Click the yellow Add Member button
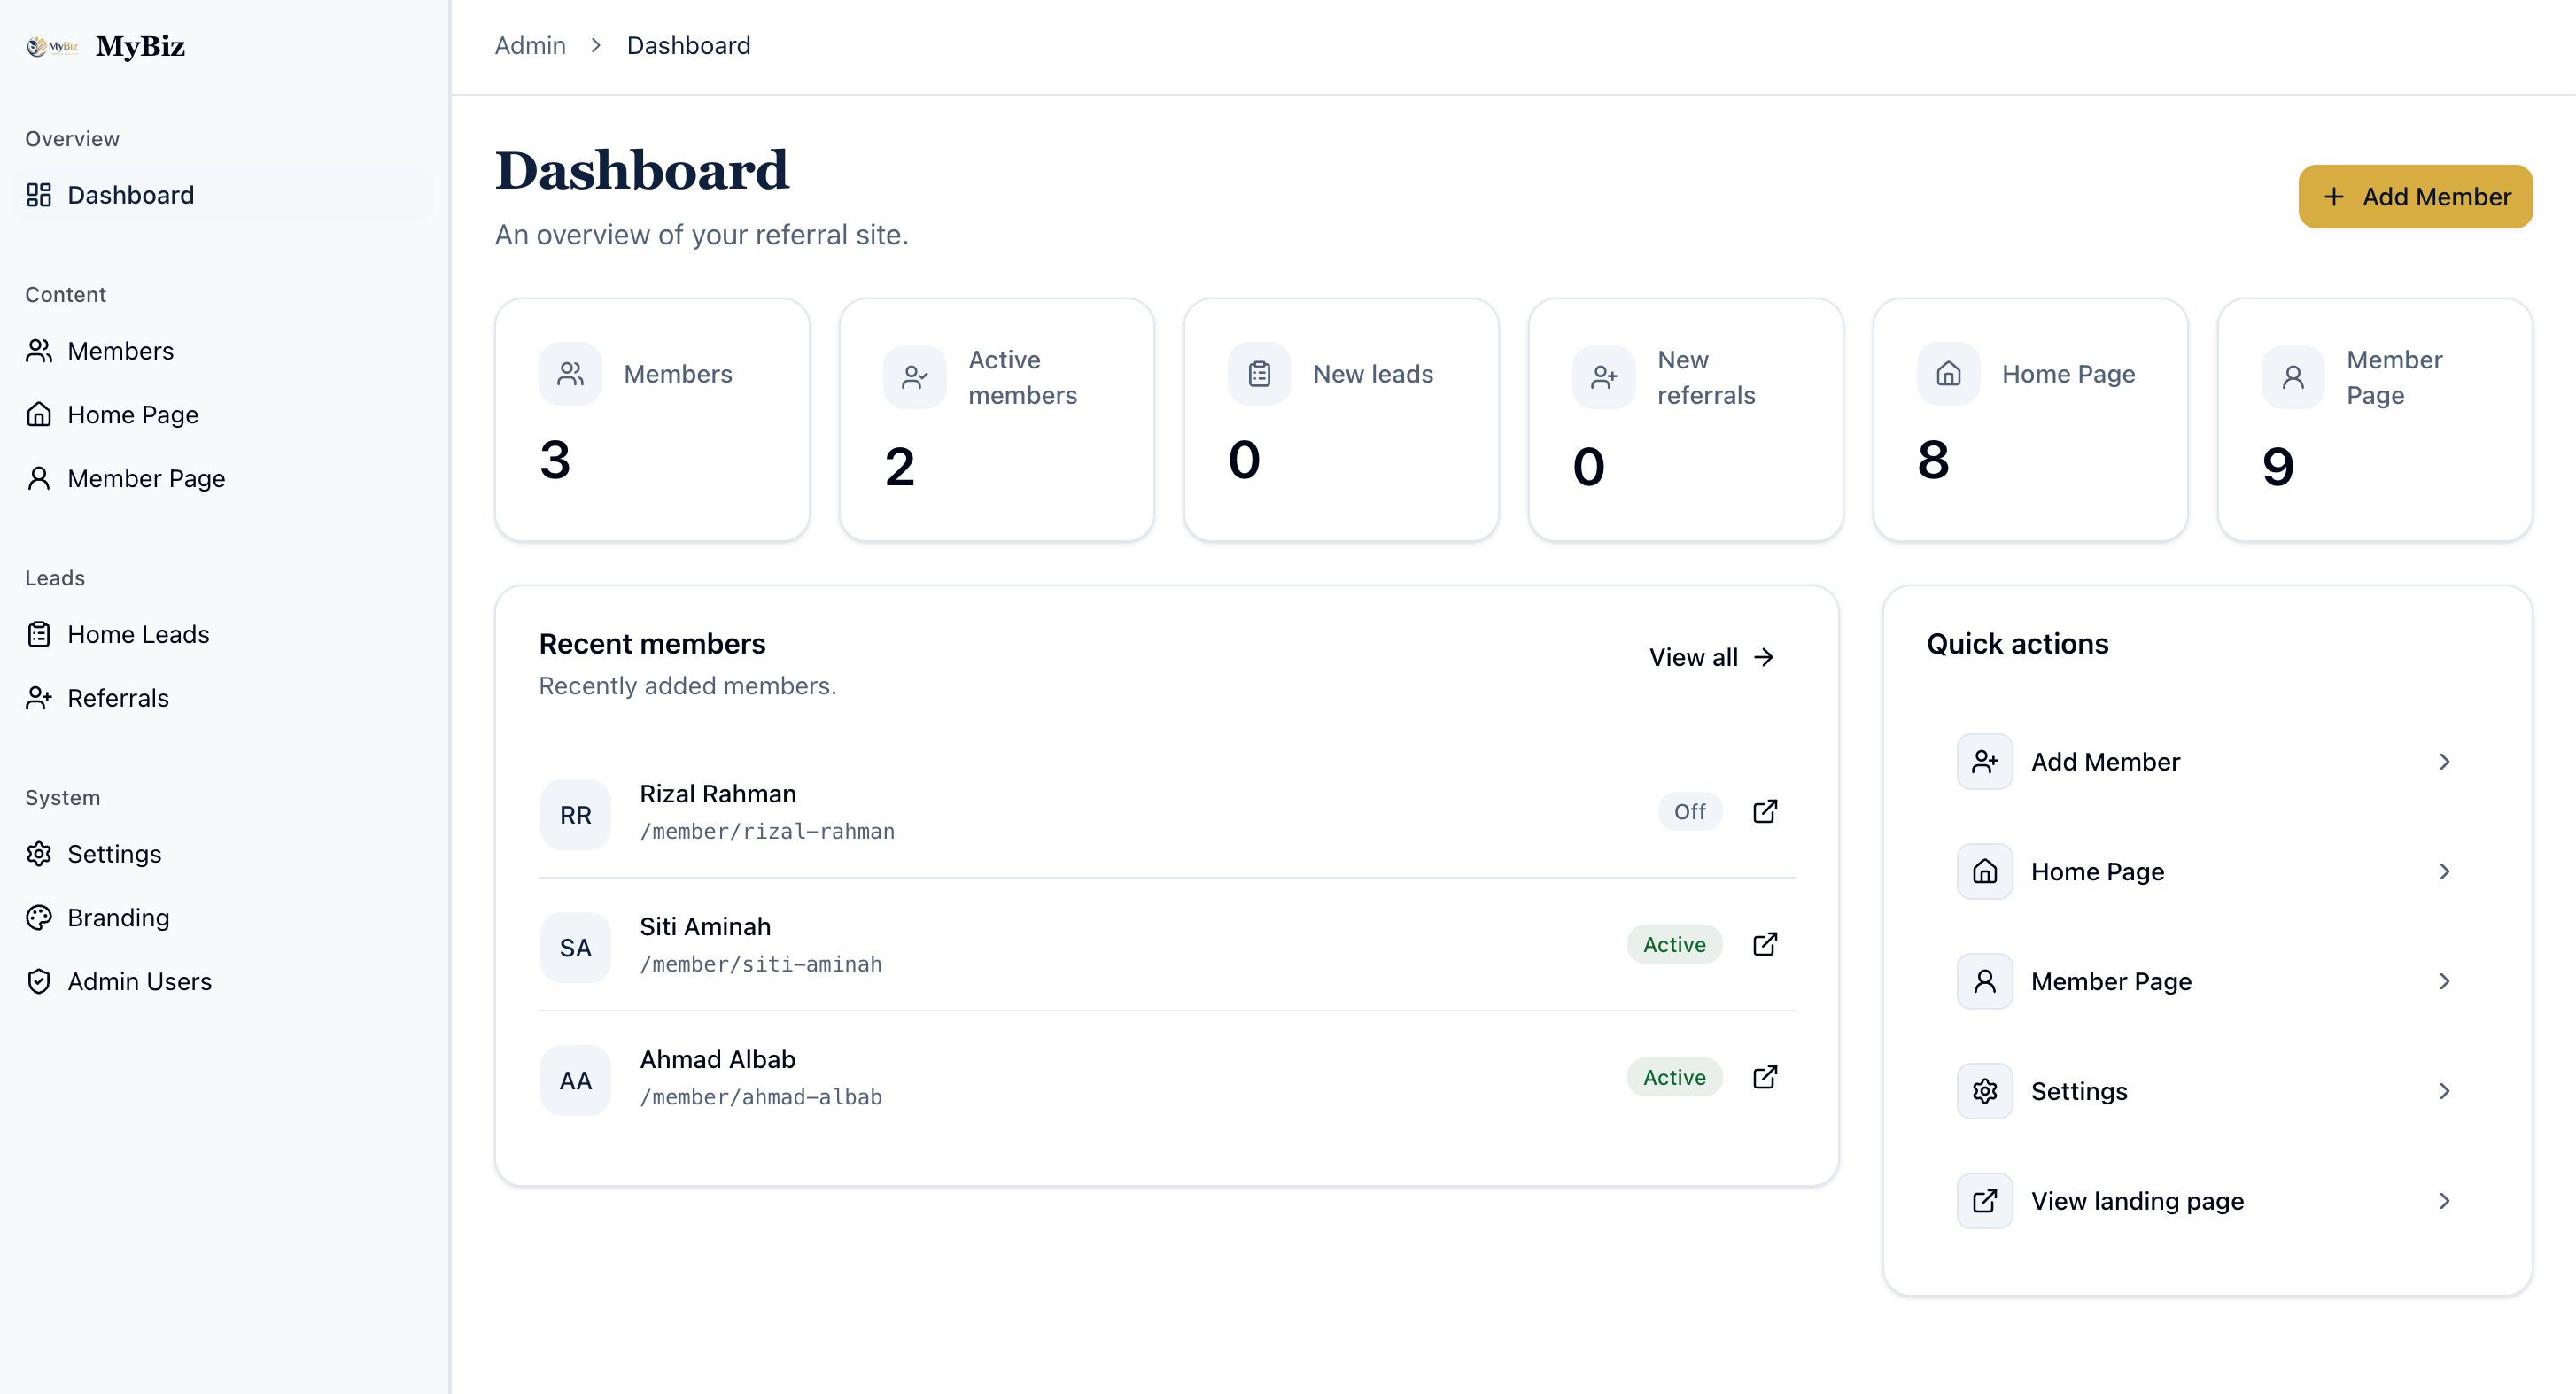2576x1394 pixels. tap(2415, 197)
